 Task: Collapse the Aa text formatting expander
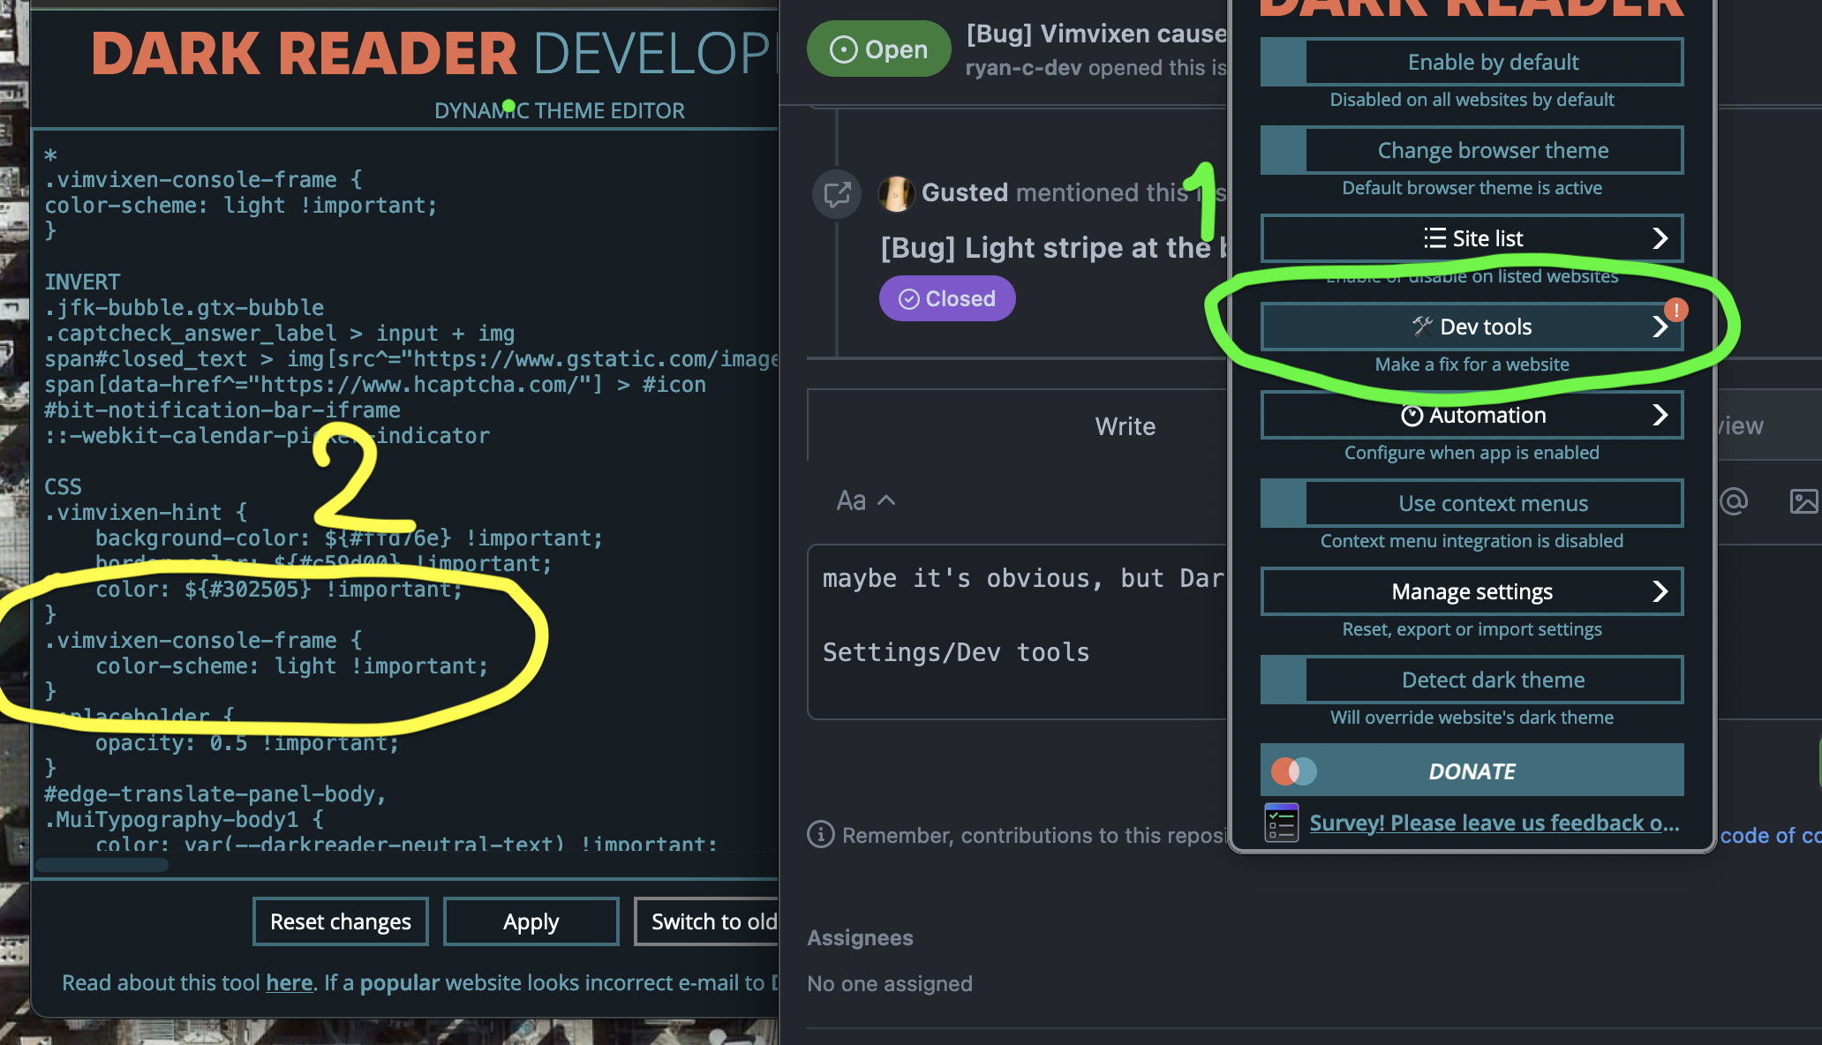coord(885,500)
